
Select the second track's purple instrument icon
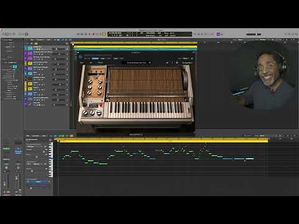[x=31, y=53]
